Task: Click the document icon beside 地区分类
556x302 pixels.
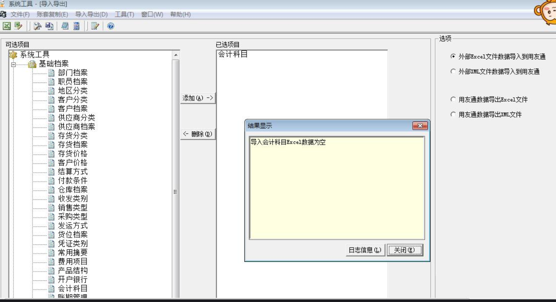Action: [52, 91]
